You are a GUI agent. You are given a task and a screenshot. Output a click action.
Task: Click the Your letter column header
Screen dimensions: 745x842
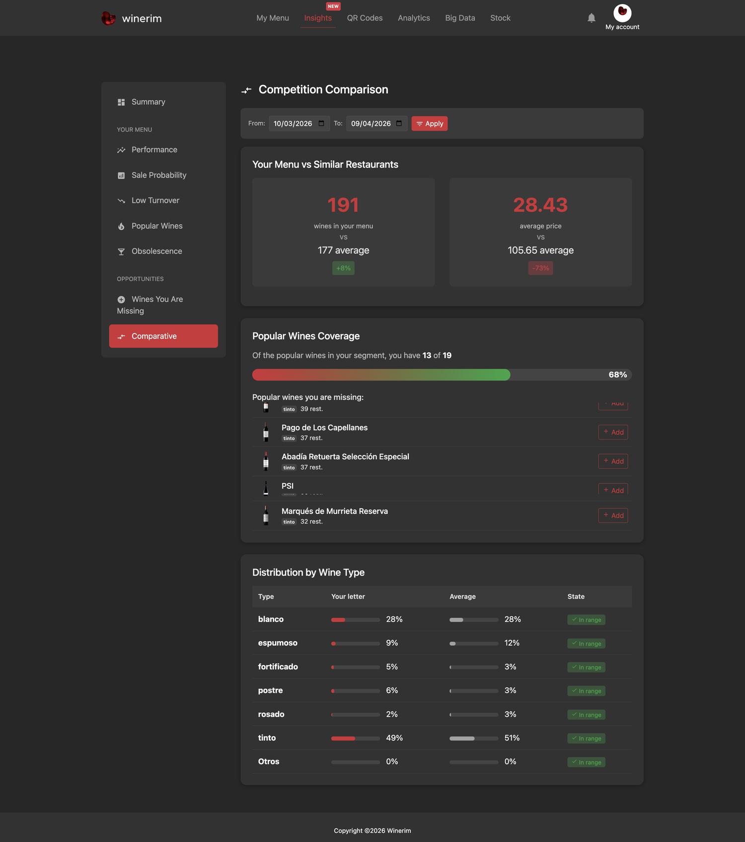(348, 596)
